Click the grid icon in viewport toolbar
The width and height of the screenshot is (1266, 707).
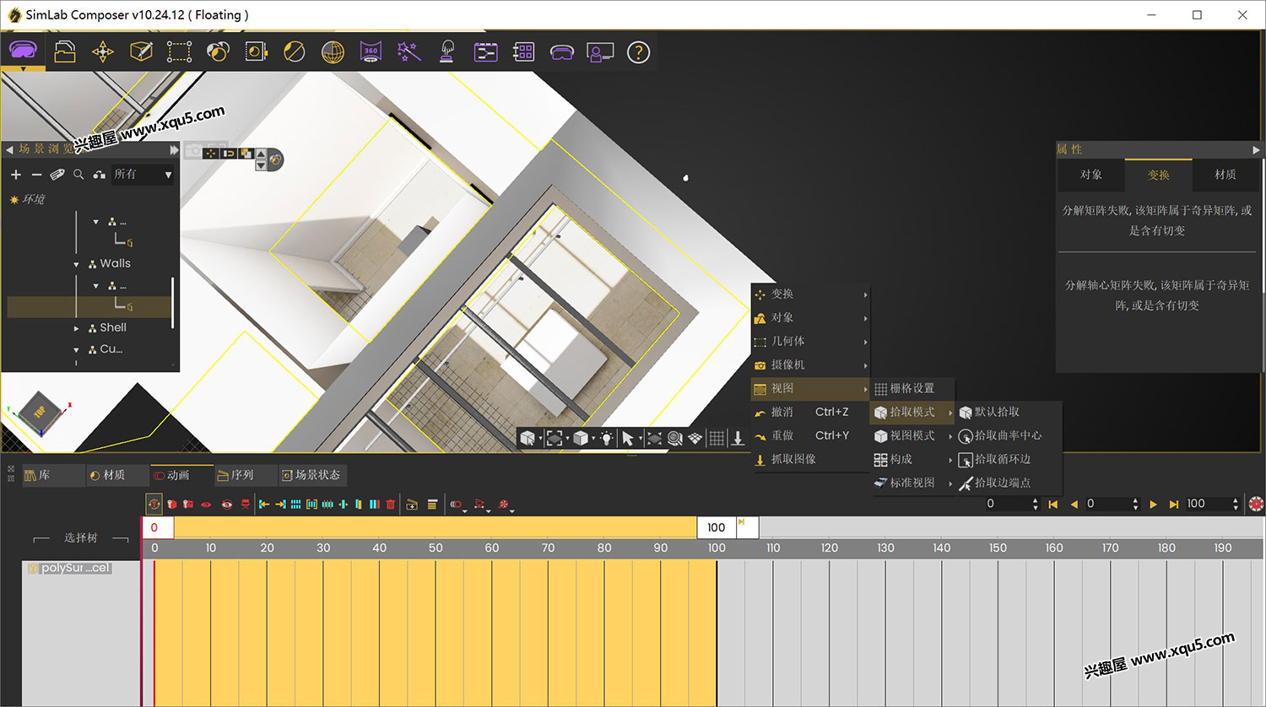pyautogui.click(x=717, y=438)
